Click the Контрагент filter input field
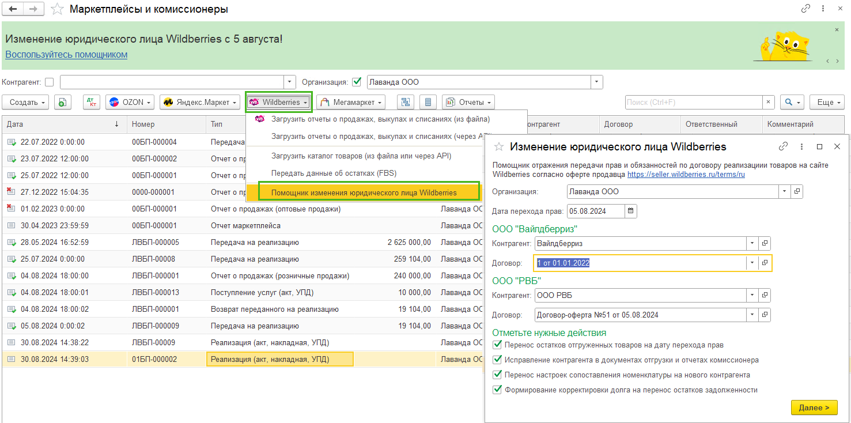The height and width of the screenshot is (423, 851). 172,82
